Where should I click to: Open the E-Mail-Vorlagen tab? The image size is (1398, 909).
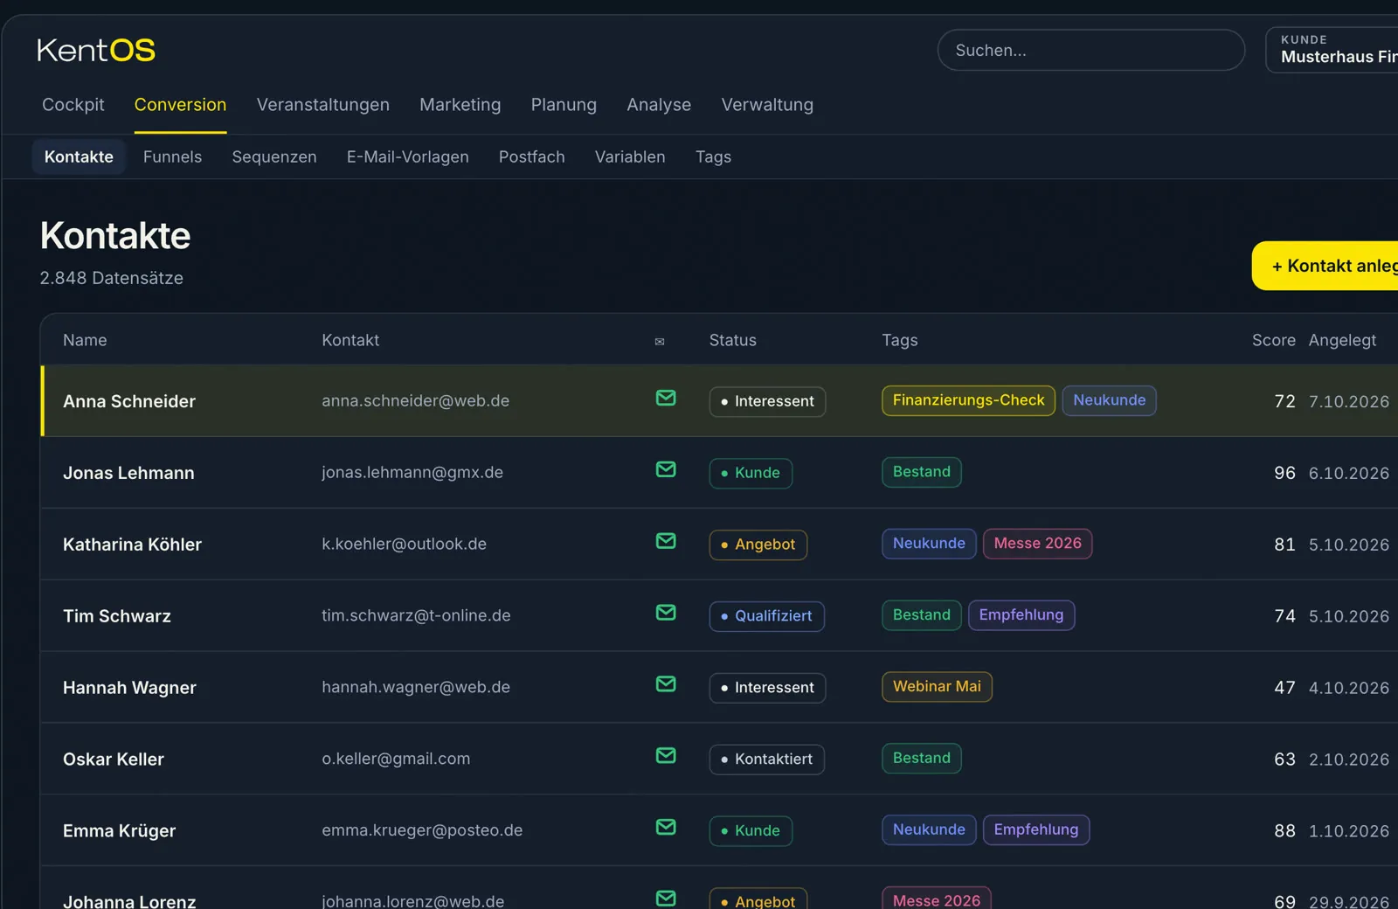point(408,157)
